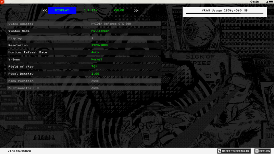Click the signal strength icon in status bar

point(267,2)
